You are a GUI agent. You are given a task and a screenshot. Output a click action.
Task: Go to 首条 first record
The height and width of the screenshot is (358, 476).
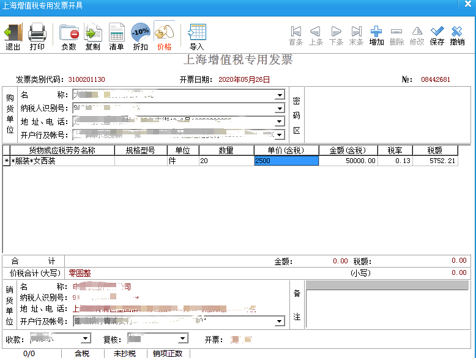coord(296,36)
